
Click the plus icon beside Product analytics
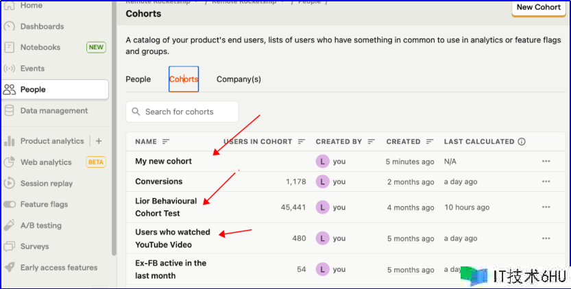coord(99,141)
